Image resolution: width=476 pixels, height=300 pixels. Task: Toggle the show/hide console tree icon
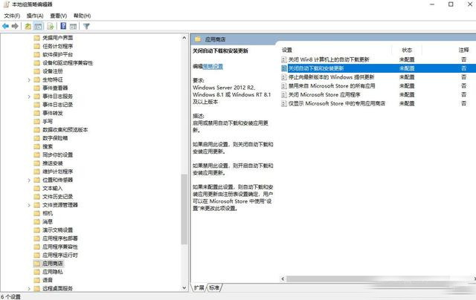coord(39,26)
